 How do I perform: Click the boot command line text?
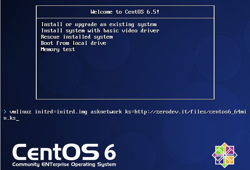[x=125, y=115]
